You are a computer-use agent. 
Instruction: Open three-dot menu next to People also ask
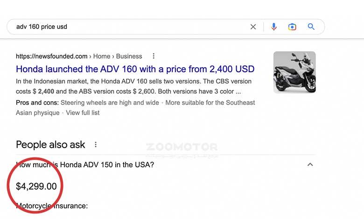click(x=96, y=144)
